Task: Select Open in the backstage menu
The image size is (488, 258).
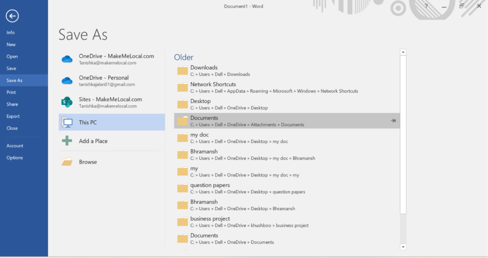Action: 24,56
